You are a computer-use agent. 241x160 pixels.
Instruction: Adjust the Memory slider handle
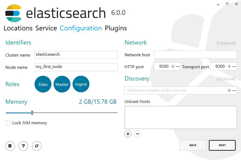pyautogui.click(x=32, y=113)
